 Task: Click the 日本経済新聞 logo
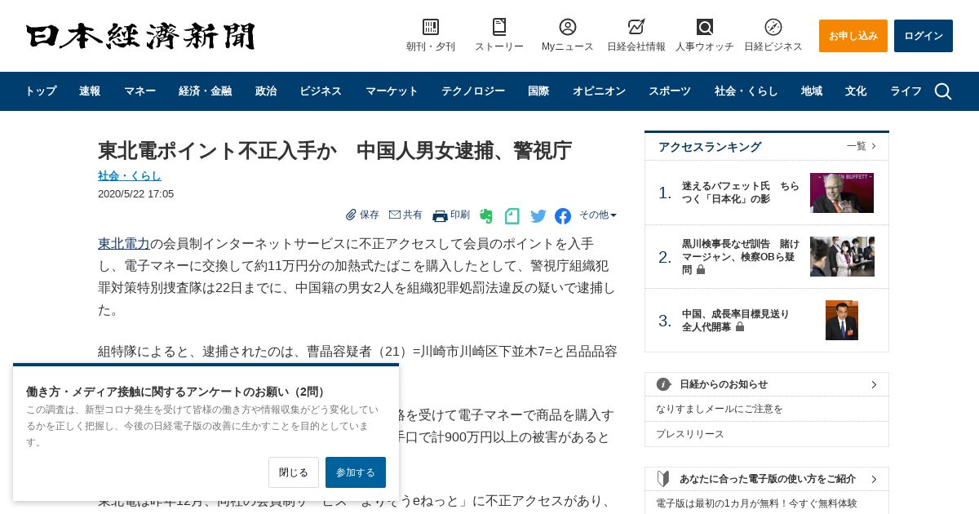tap(140, 36)
